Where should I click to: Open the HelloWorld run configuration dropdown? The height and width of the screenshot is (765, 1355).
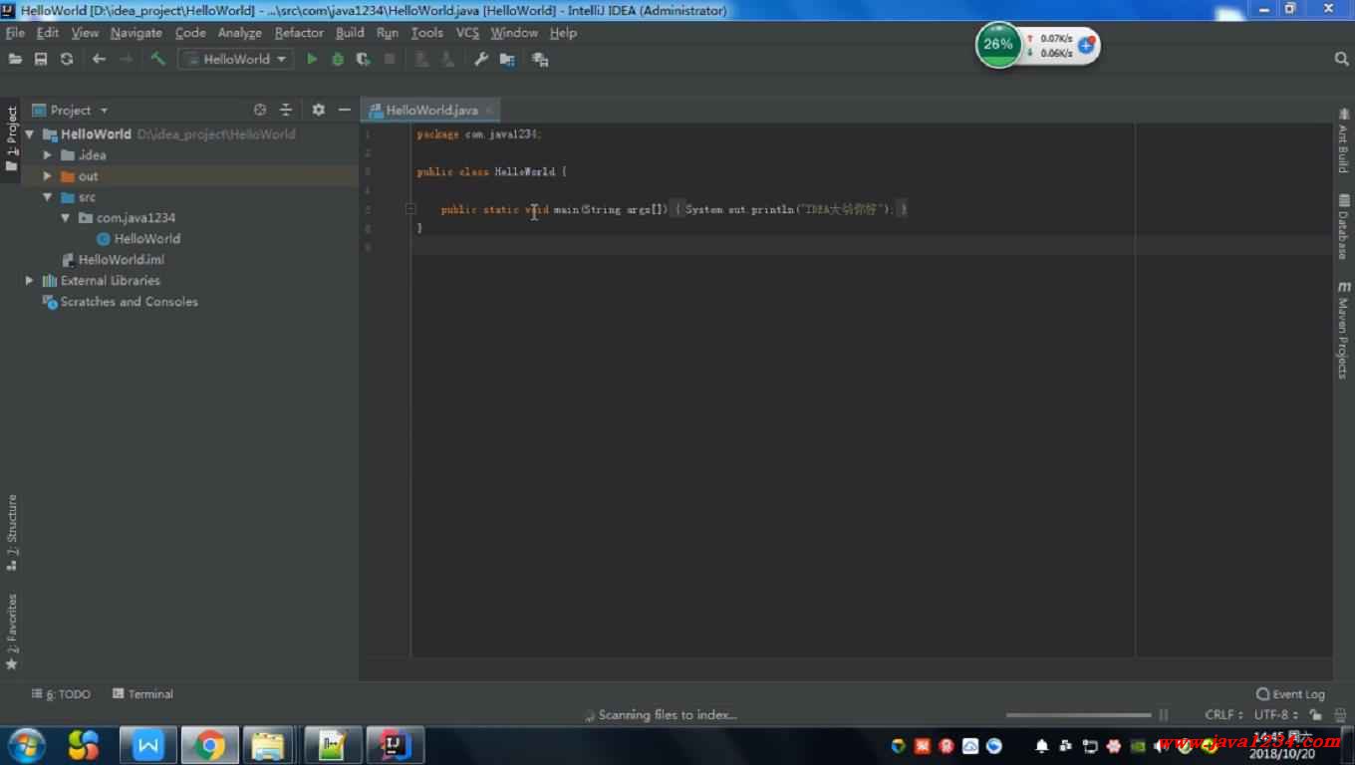click(236, 59)
